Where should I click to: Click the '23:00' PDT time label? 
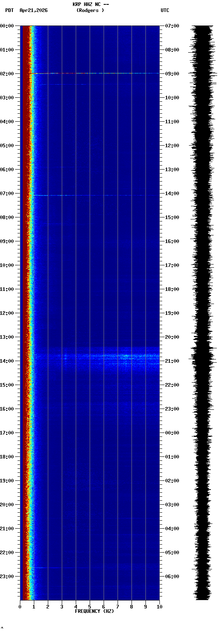(7, 577)
